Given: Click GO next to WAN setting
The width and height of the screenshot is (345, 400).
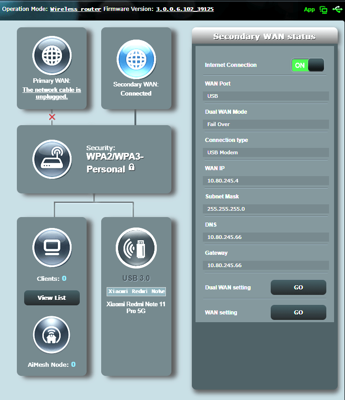Looking at the screenshot, I should (298, 313).
